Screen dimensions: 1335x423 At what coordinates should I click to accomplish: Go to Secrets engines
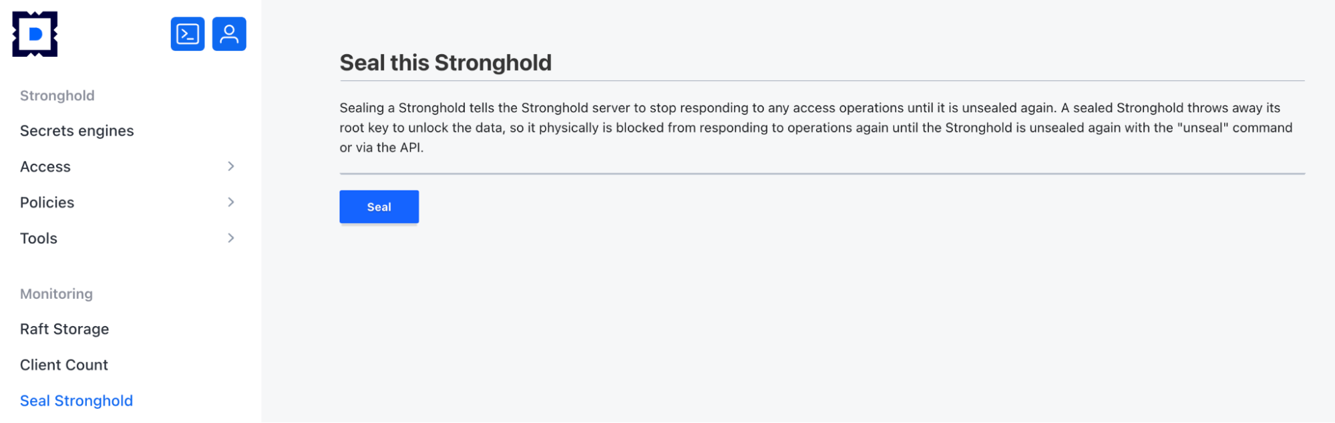pos(77,131)
